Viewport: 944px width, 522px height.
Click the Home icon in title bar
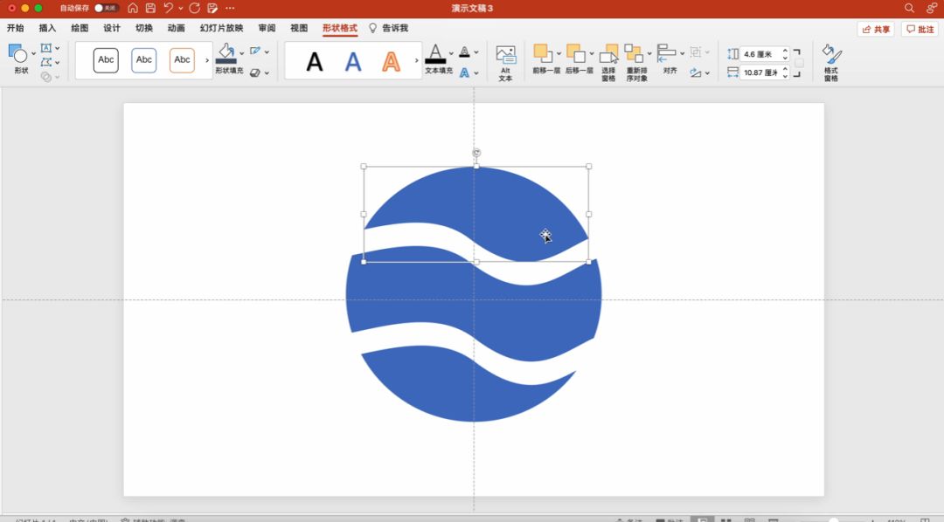[133, 8]
